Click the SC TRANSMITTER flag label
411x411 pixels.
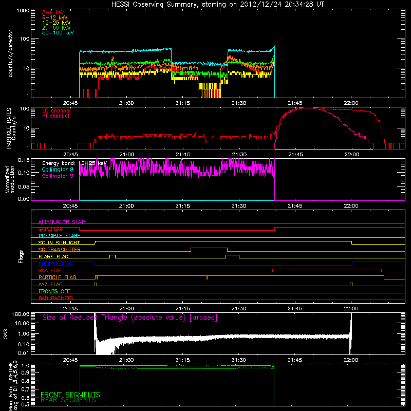click(x=60, y=250)
